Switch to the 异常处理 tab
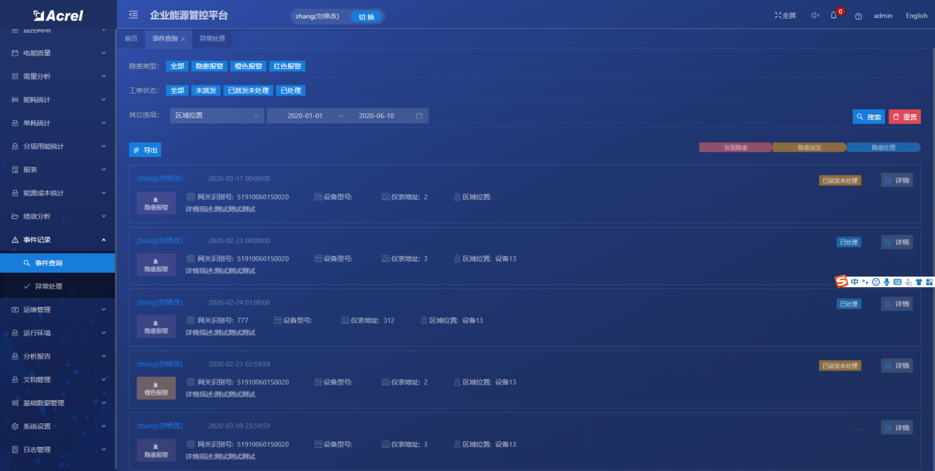 click(x=212, y=38)
